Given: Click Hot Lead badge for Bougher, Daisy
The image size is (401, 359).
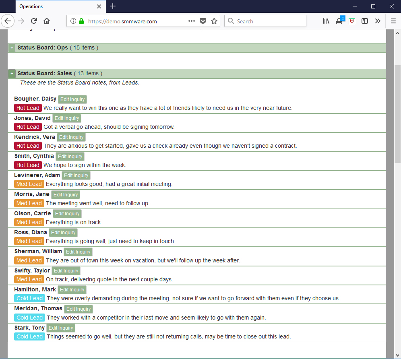Looking at the screenshot, I should click(x=28, y=108).
